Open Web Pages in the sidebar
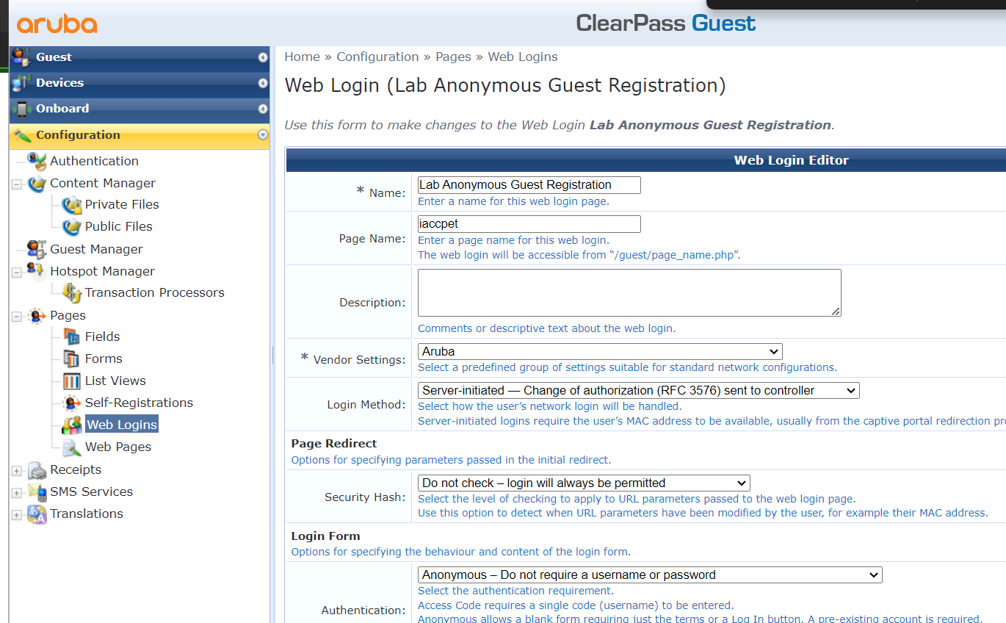The height and width of the screenshot is (623, 1006). 118,447
